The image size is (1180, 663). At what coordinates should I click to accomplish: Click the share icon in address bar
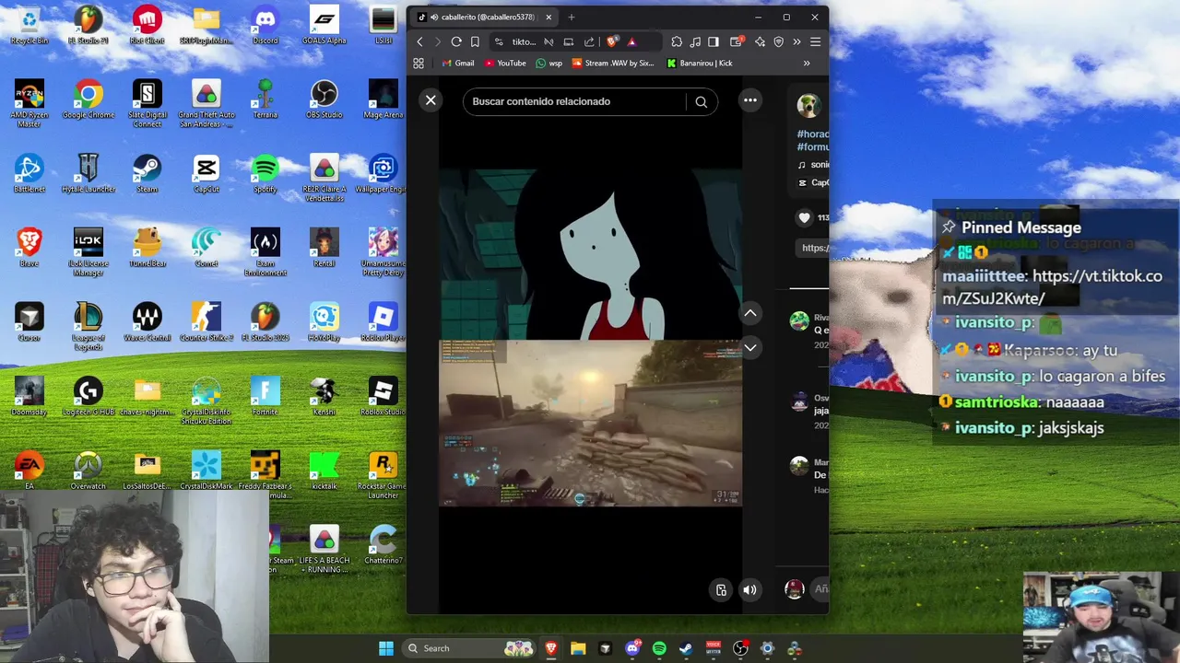pyautogui.click(x=589, y=41)
